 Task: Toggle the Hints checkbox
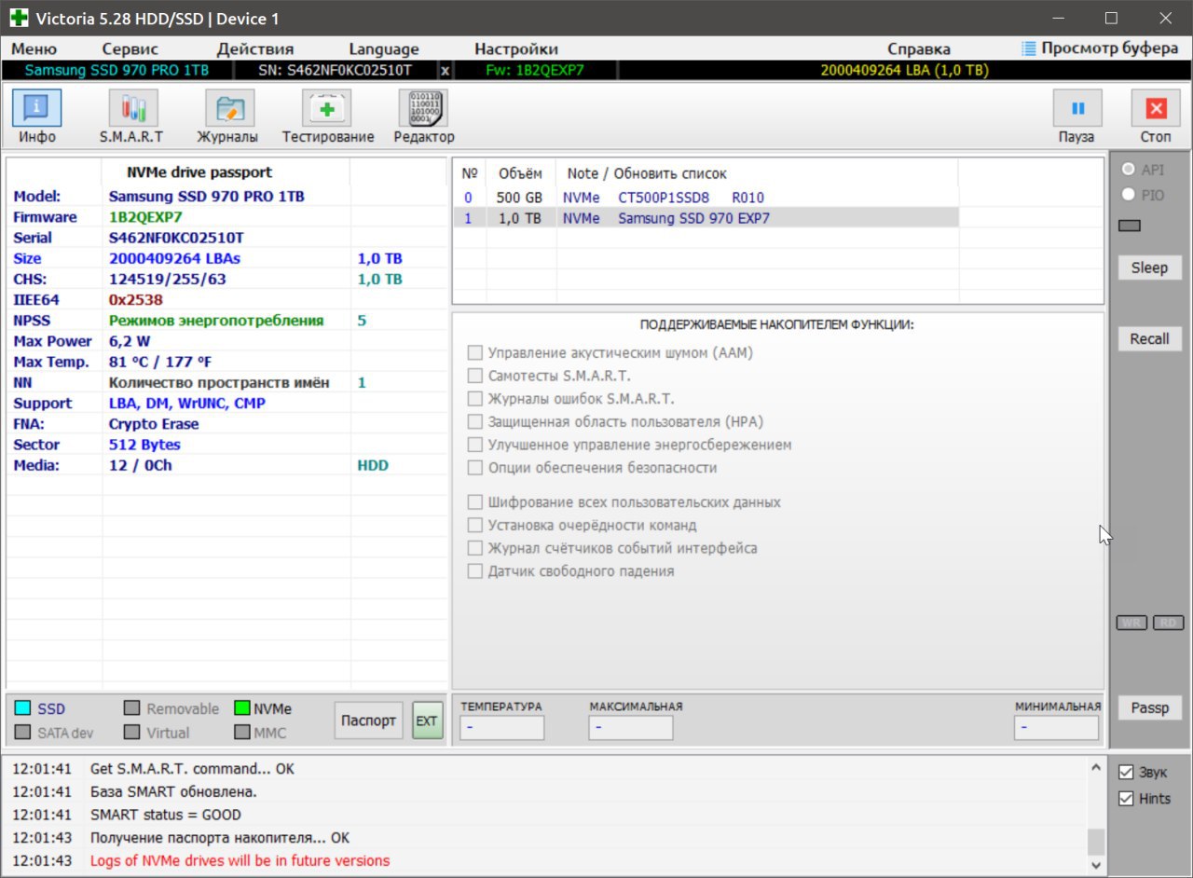click(x=1126, y=799)
